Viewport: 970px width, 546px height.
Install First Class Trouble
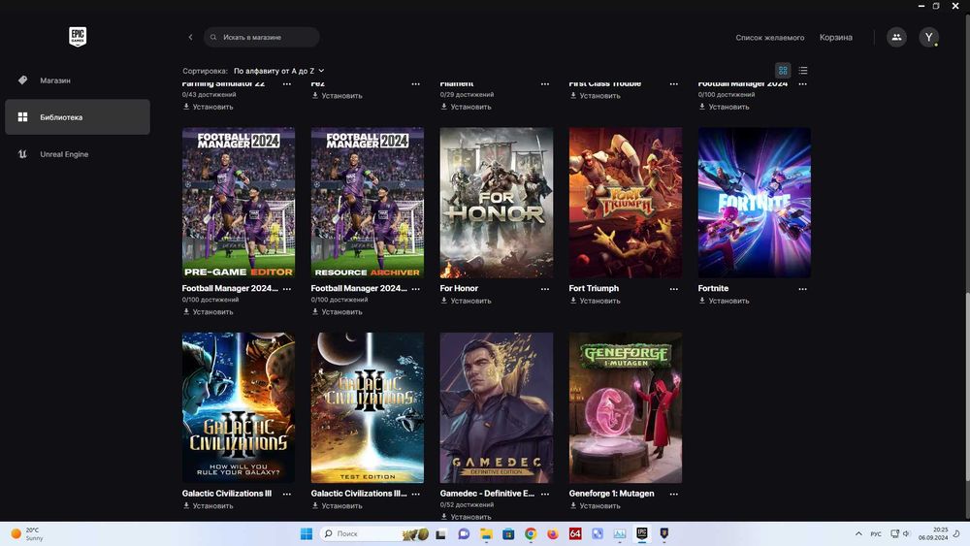[595, 96]
